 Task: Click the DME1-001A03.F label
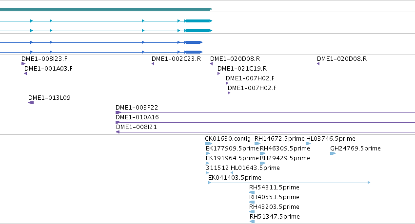click(48, 69)
